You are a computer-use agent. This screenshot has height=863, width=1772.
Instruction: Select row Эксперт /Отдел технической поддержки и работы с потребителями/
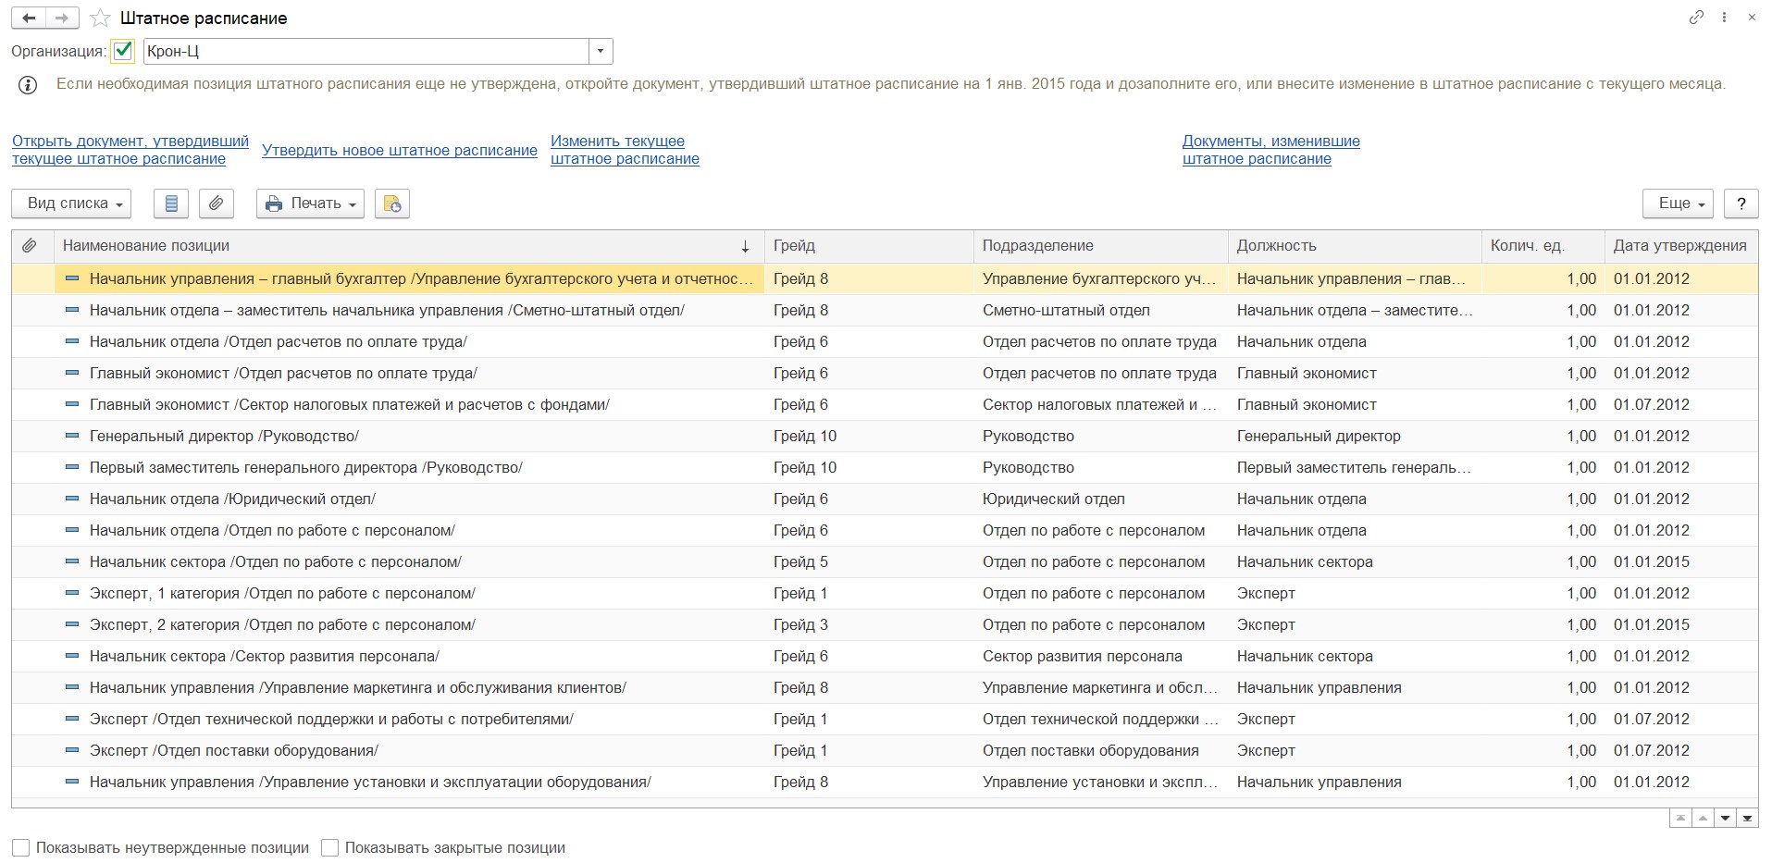click(x=885, y=719)
